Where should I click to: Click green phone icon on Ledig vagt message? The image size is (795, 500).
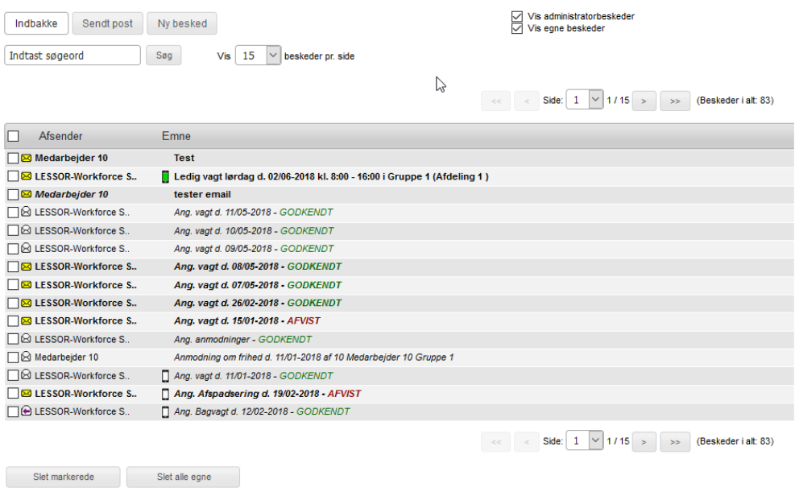pos(166,176)
